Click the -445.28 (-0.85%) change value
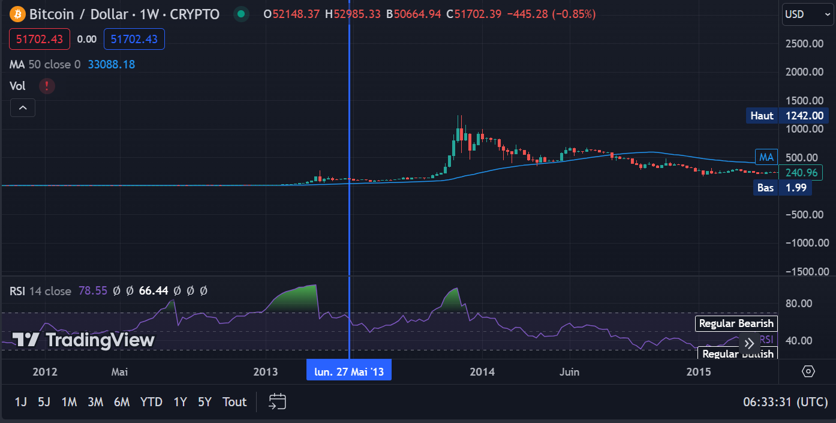The width and height of the screenshot is (836, 423). [551, 14]
